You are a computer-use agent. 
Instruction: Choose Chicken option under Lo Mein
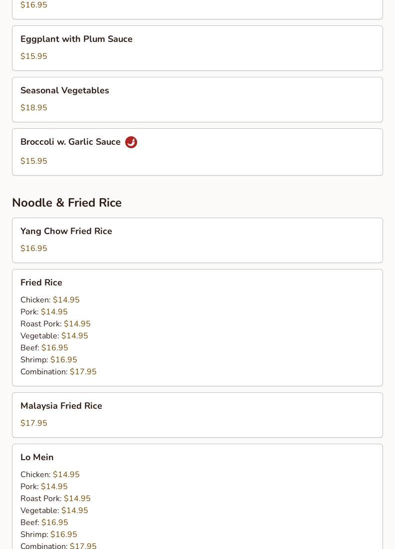tap(50, 475)
